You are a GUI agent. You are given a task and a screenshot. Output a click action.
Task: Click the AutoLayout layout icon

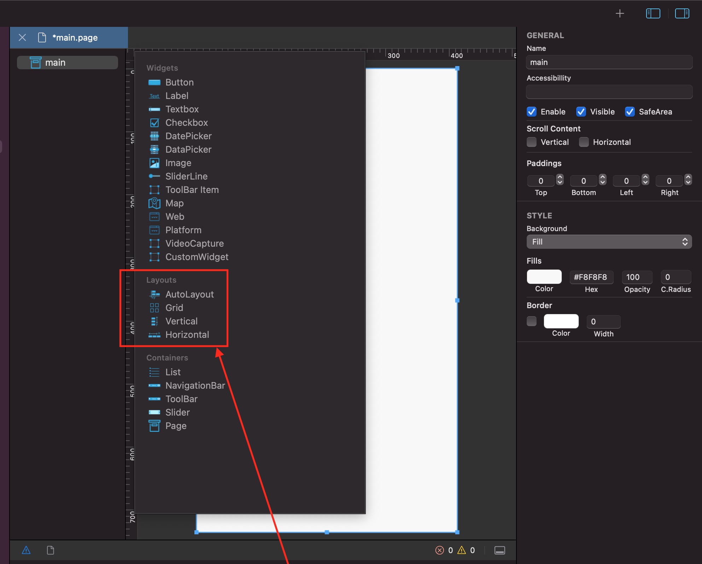point(154,294)
